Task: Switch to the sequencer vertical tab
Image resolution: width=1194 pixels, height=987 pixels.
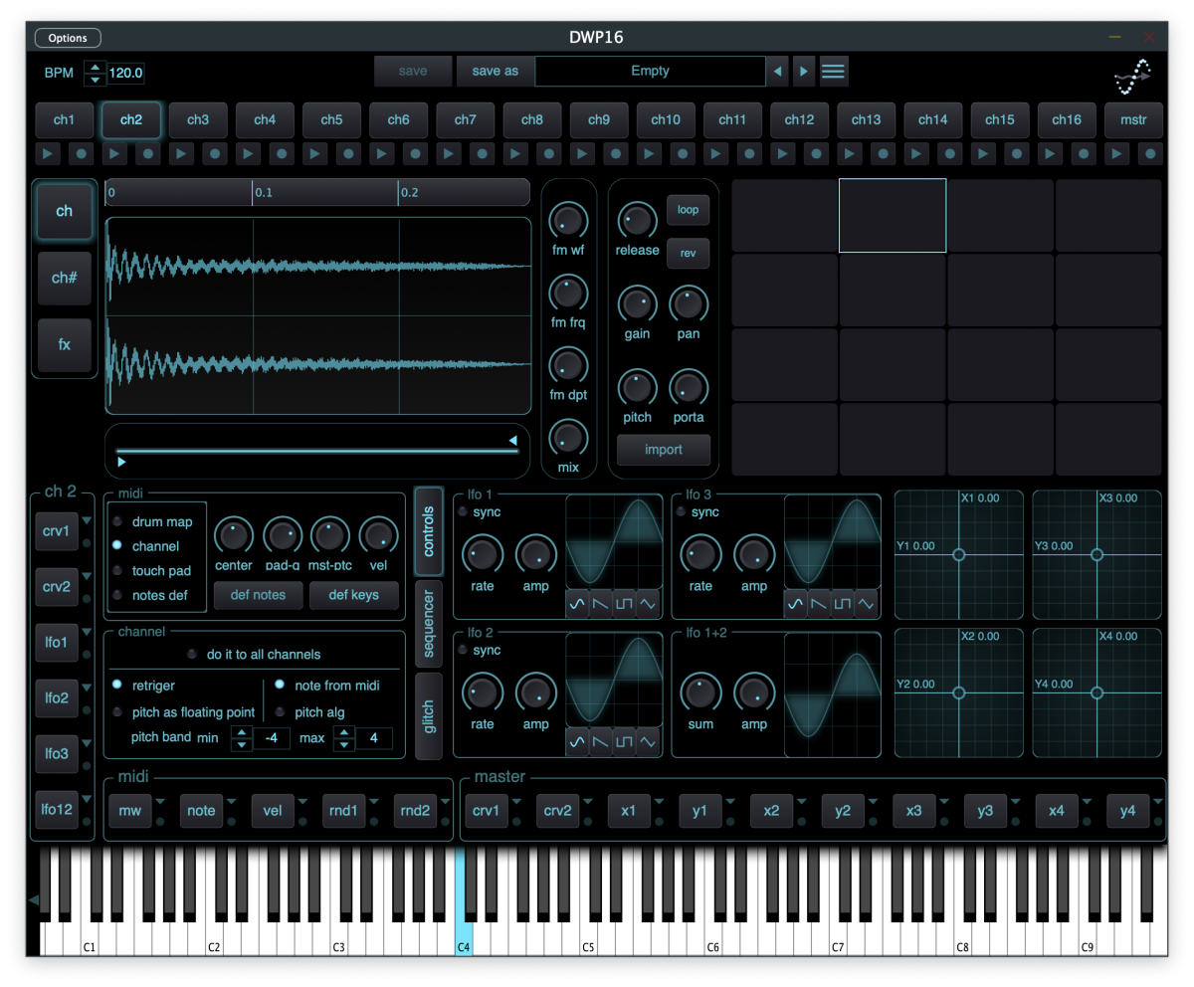Action: [x=429, y=624]
